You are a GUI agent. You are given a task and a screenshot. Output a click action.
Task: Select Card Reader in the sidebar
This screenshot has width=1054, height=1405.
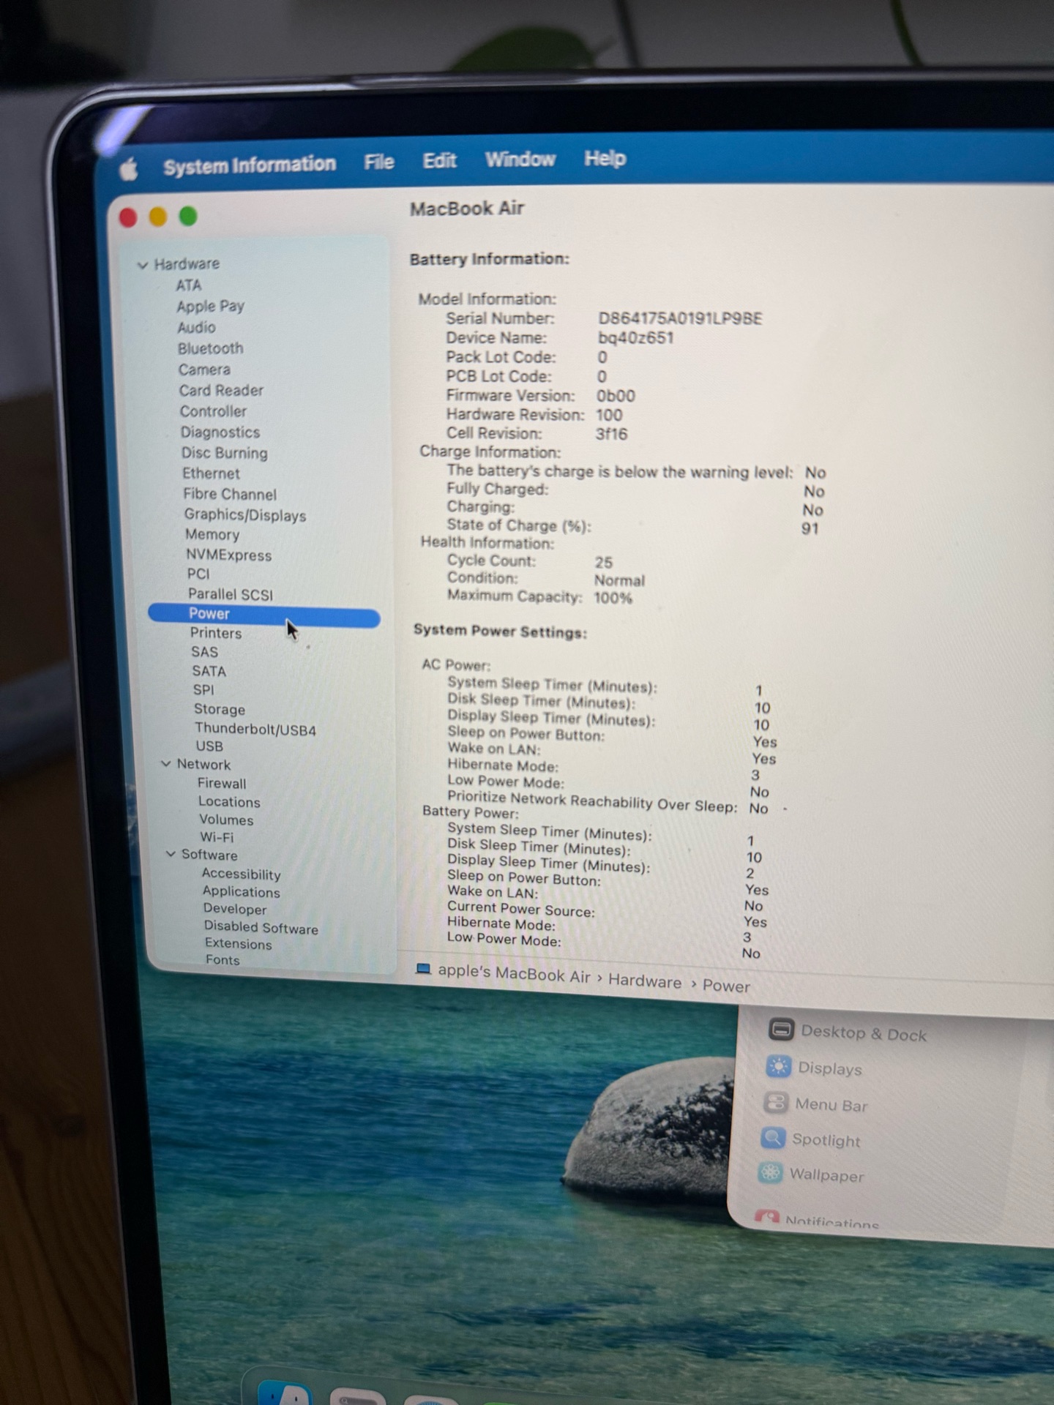pos(221,390)
